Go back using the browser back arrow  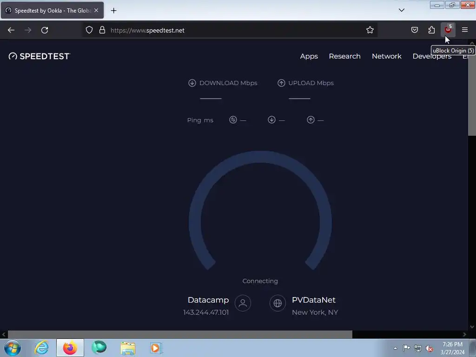click(x=11, y=30)
